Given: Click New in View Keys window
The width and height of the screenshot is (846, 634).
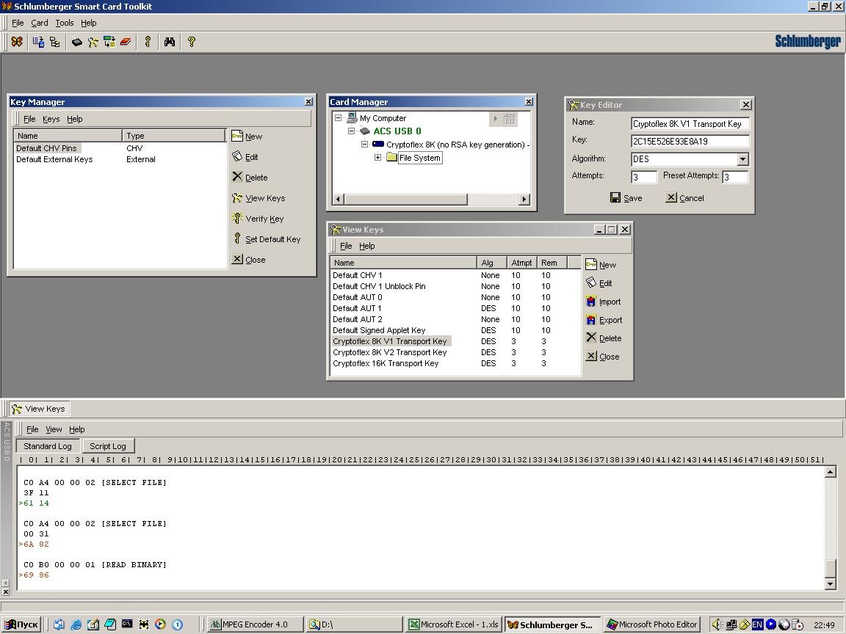Looking at the screenshot, I should tap(601, 265).
